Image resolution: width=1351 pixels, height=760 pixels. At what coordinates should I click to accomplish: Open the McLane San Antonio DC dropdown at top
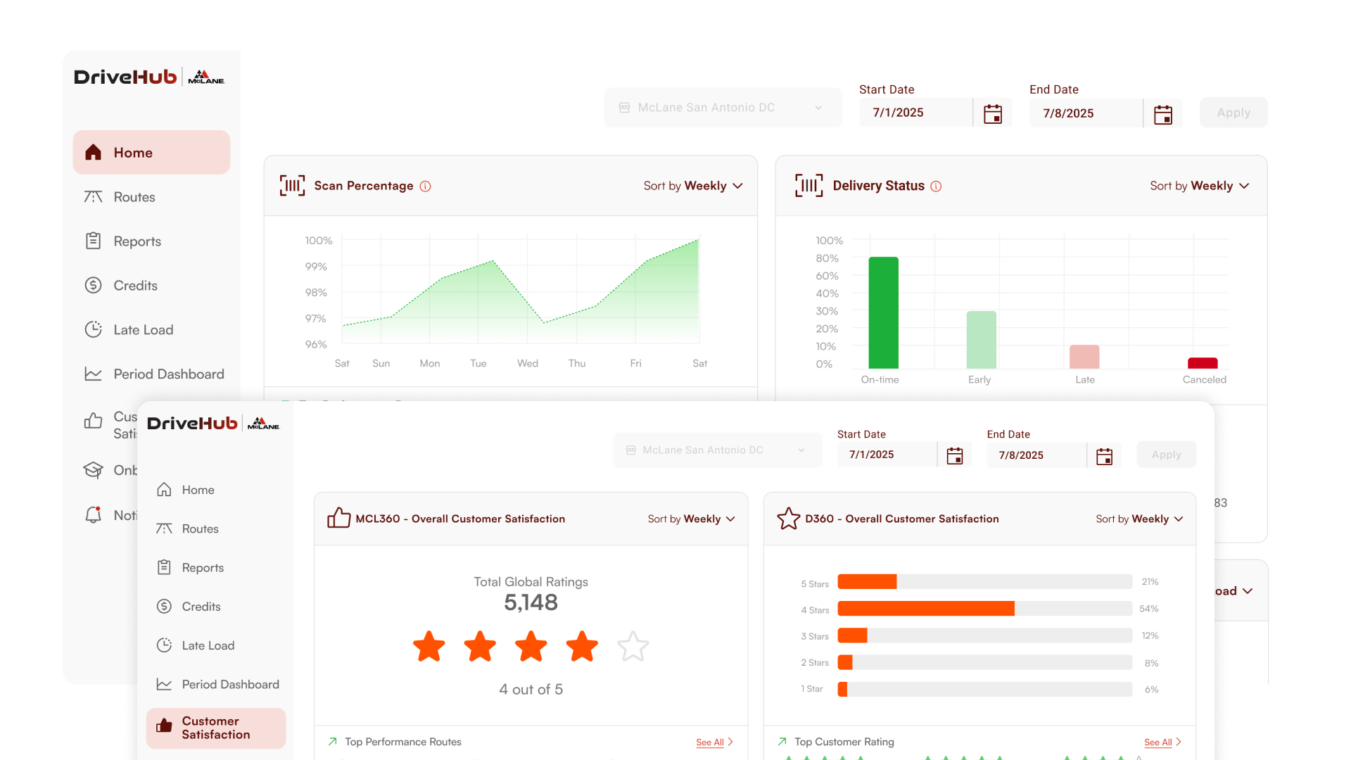723,108
